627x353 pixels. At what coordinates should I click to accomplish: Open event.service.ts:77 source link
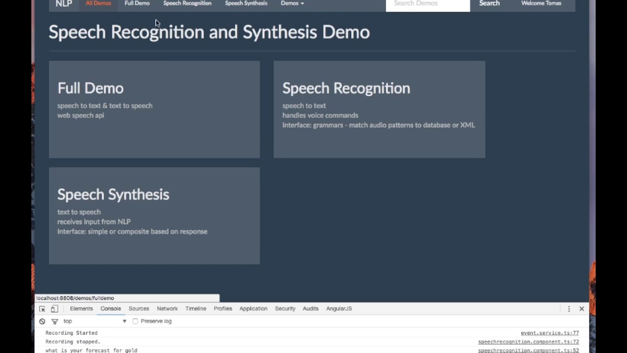click(x=550, y=333)
